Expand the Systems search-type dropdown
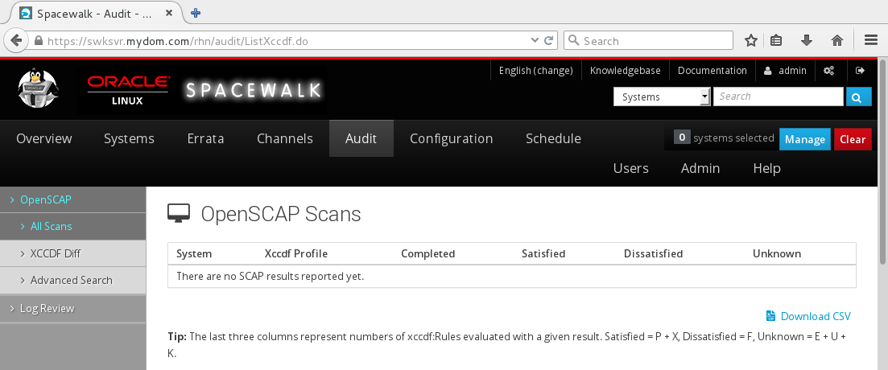This screenshot has height=370, width=888. (662, 97)
